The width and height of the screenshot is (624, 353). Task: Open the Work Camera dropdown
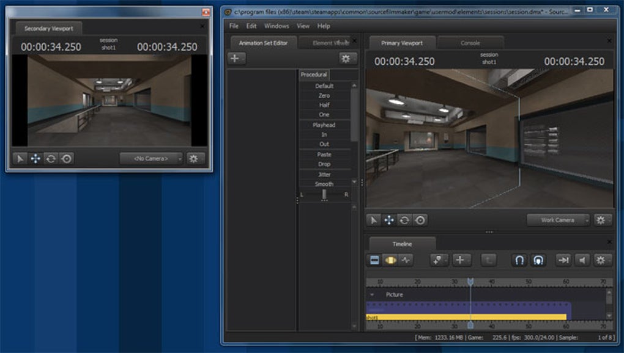pos(559,220)
